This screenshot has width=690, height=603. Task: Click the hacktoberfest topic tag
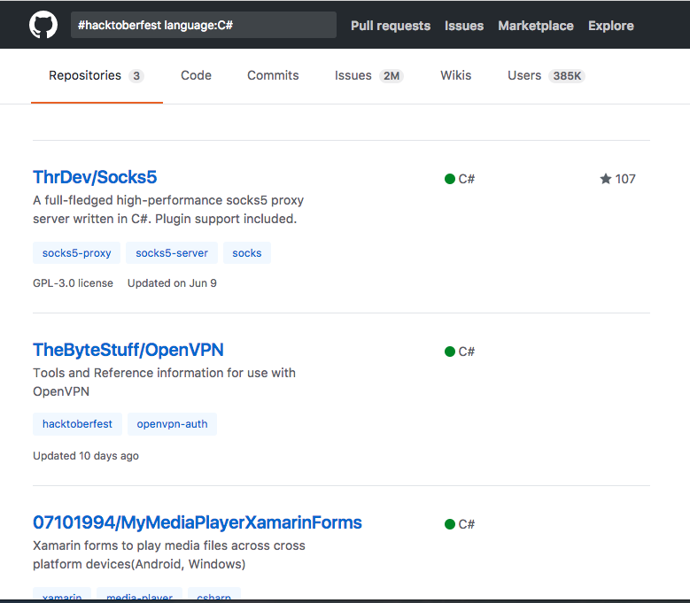[x=77, y=424]
